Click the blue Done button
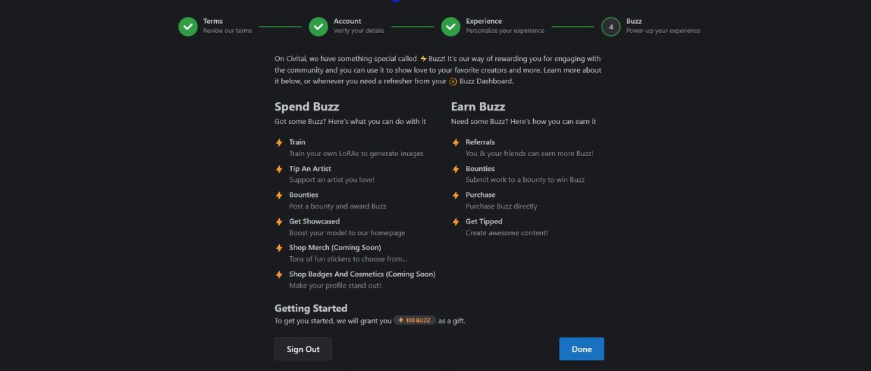Image resolution: width=871 pixels, height=371 pixels. (x=581, y=349)
